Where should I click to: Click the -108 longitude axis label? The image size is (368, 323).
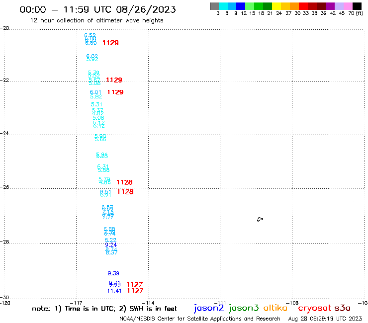292,303
